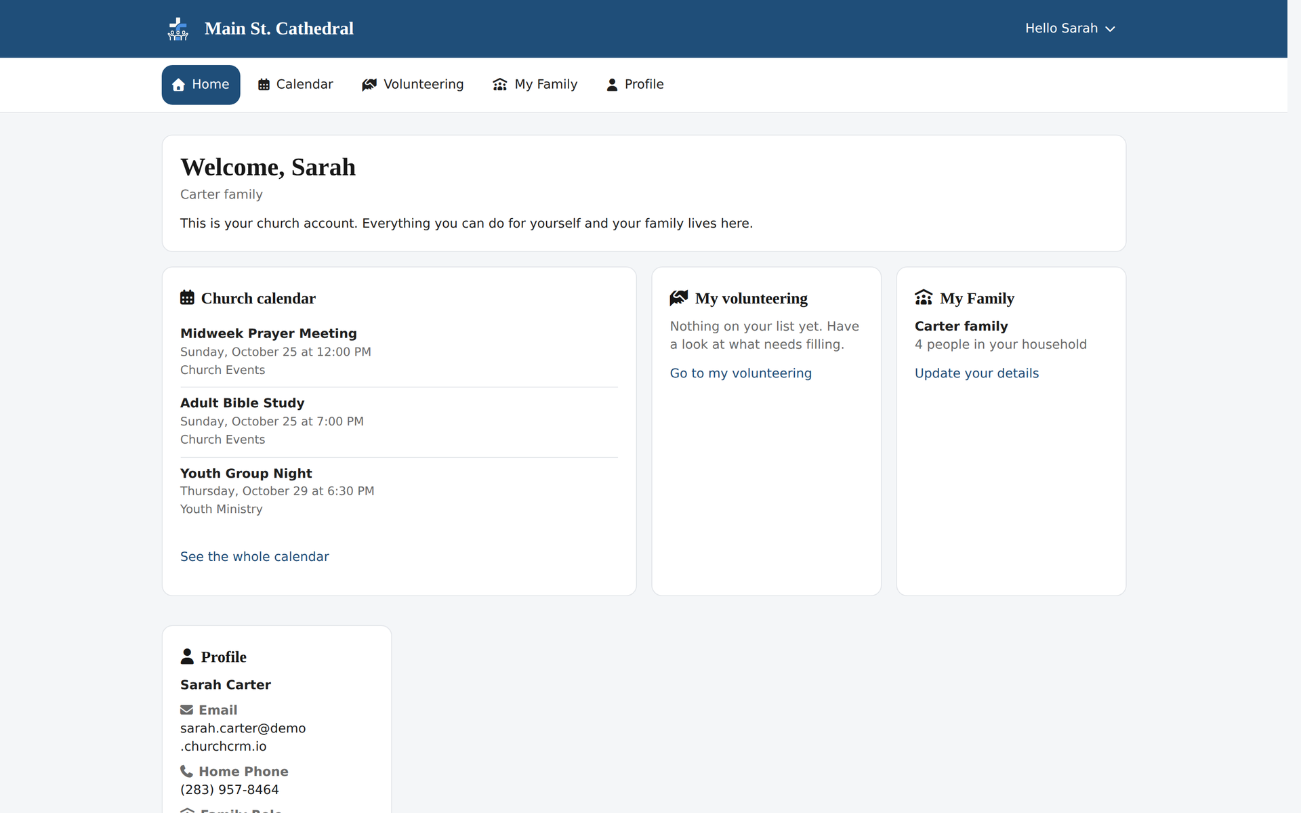Screen dimensions: 1301x813
Task: Click the (283) 957-8464 phone number
Action: pos(229,790)
